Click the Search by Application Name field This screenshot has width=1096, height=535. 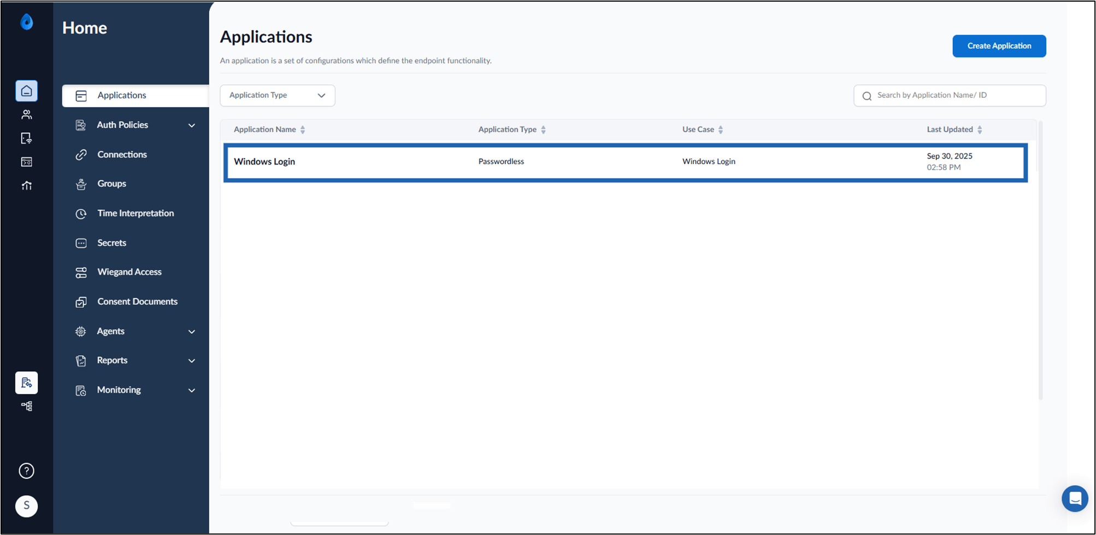pyautogui.click(x=950, y=96)
